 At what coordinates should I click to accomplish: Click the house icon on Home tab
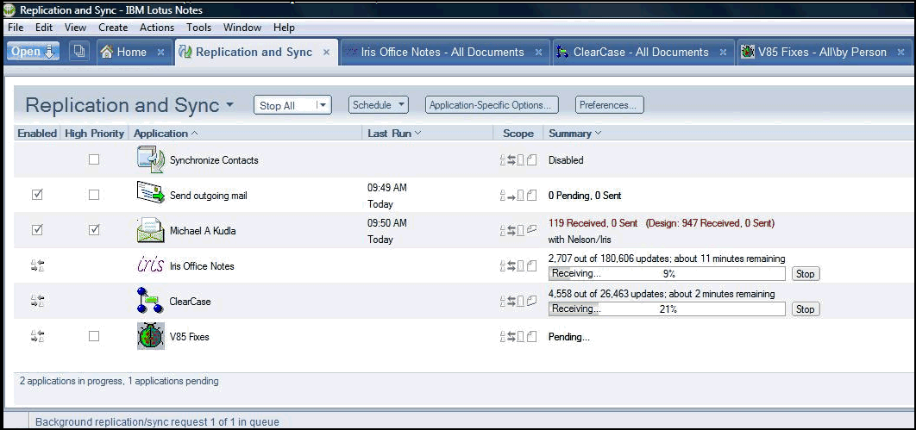[x=106, y=52]
